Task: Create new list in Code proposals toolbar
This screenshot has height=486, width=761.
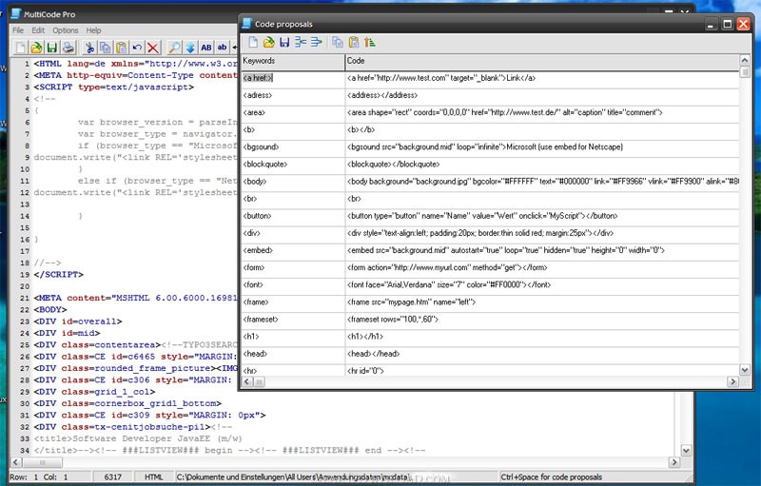Action: (253, 42)
